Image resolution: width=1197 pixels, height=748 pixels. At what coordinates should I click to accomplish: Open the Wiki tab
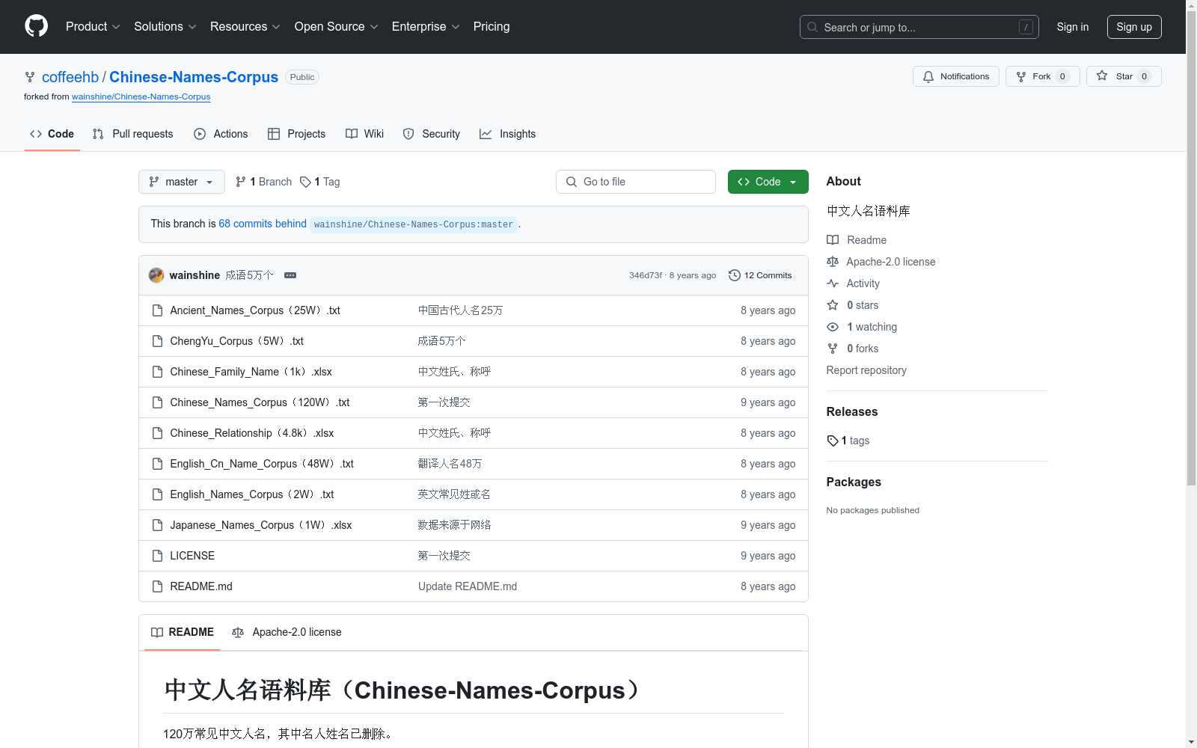coord(364,134)
